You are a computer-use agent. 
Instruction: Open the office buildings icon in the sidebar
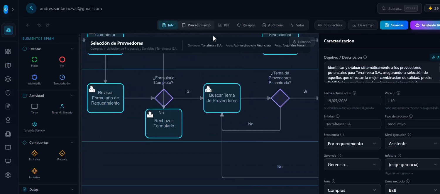click(8, 134)
